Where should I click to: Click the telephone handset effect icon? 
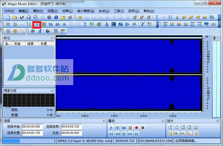click(x=22, y=31)
